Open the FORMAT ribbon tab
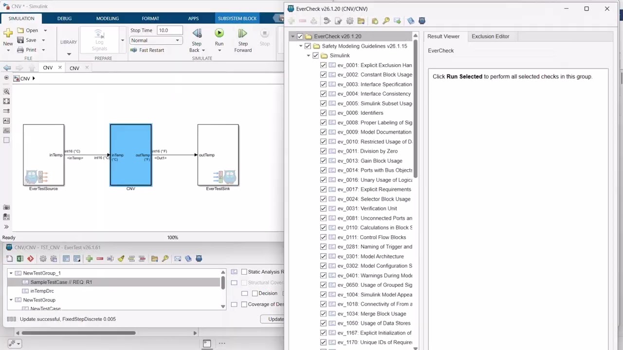This screenshot has height=350, width=623. click(x=150, y=18)
